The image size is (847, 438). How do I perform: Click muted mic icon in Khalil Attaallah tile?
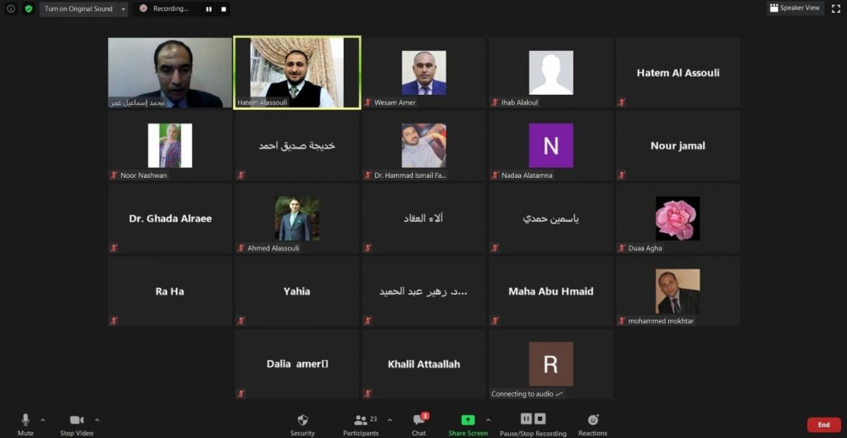(368, 394)
